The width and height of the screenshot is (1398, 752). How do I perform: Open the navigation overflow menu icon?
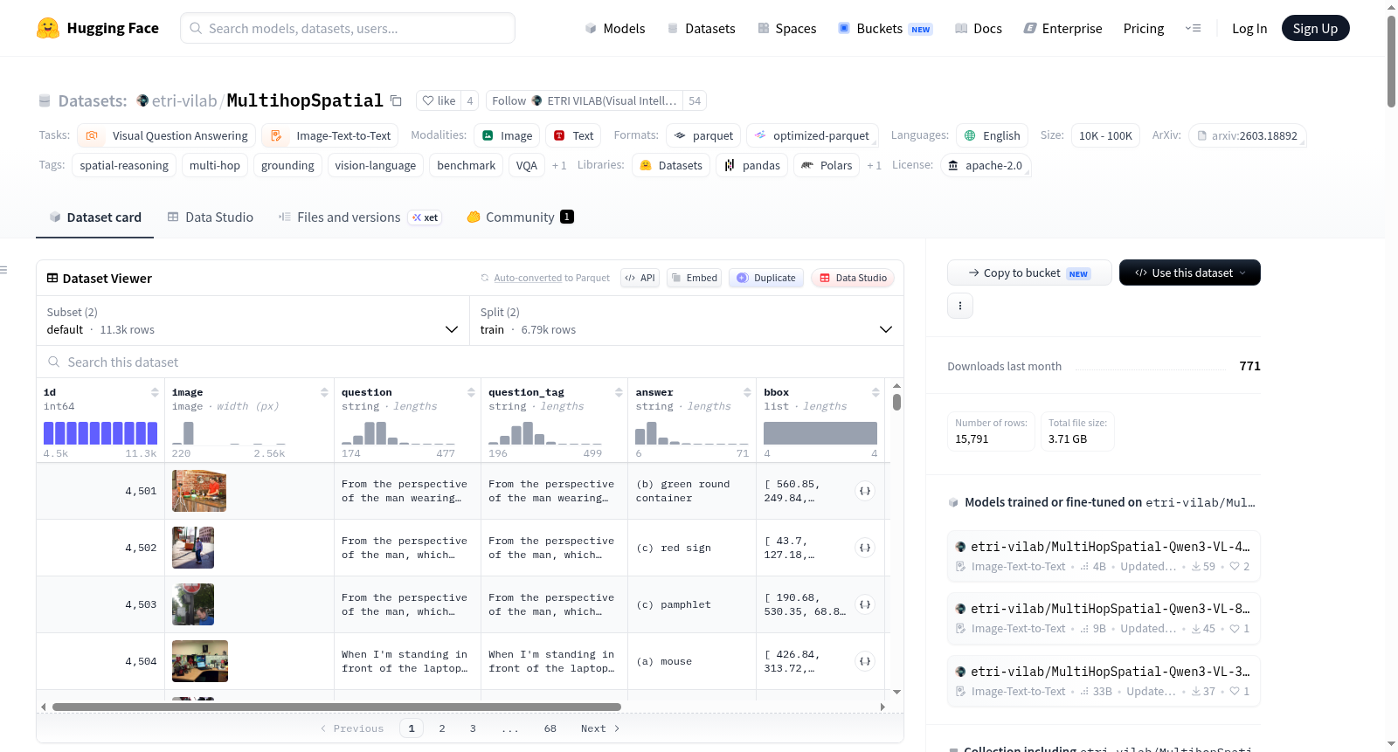[1193, 28]
